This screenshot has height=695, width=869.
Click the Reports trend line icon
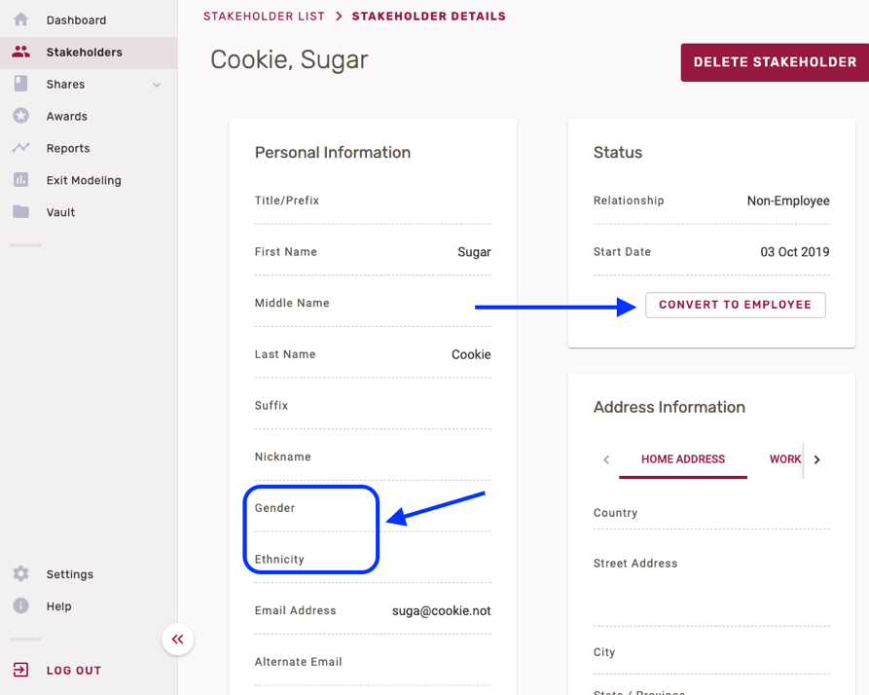(x=20, y=148)
